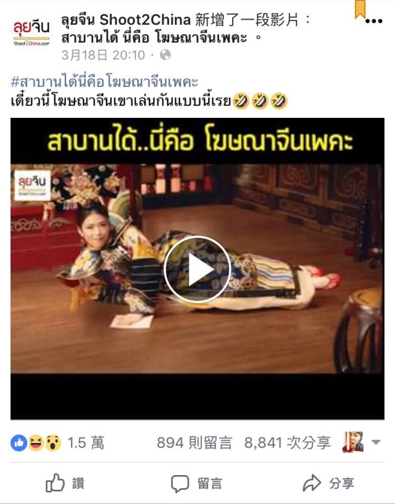Click the Shoot2China page profile logo

[31, 33]
